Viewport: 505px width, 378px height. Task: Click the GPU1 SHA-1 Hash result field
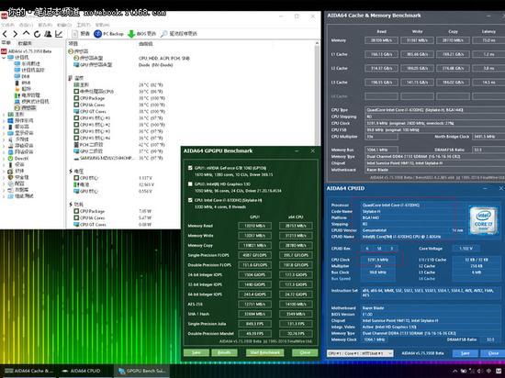click(x=254, y=314)
